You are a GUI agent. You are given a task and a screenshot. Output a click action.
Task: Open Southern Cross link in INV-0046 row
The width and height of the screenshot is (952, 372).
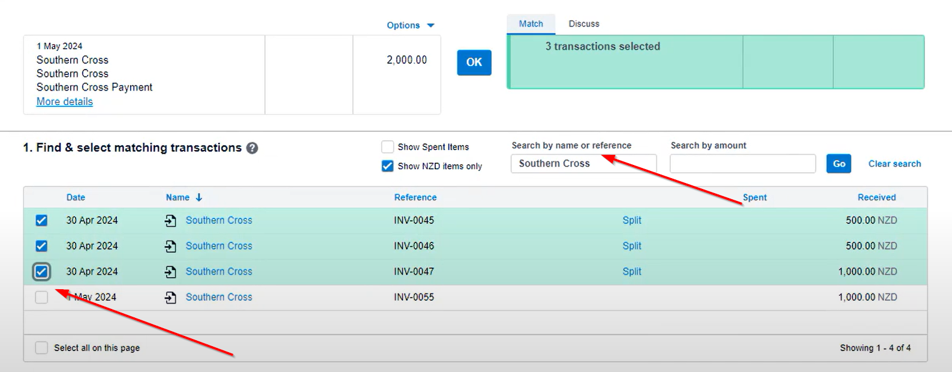(219, 246)
